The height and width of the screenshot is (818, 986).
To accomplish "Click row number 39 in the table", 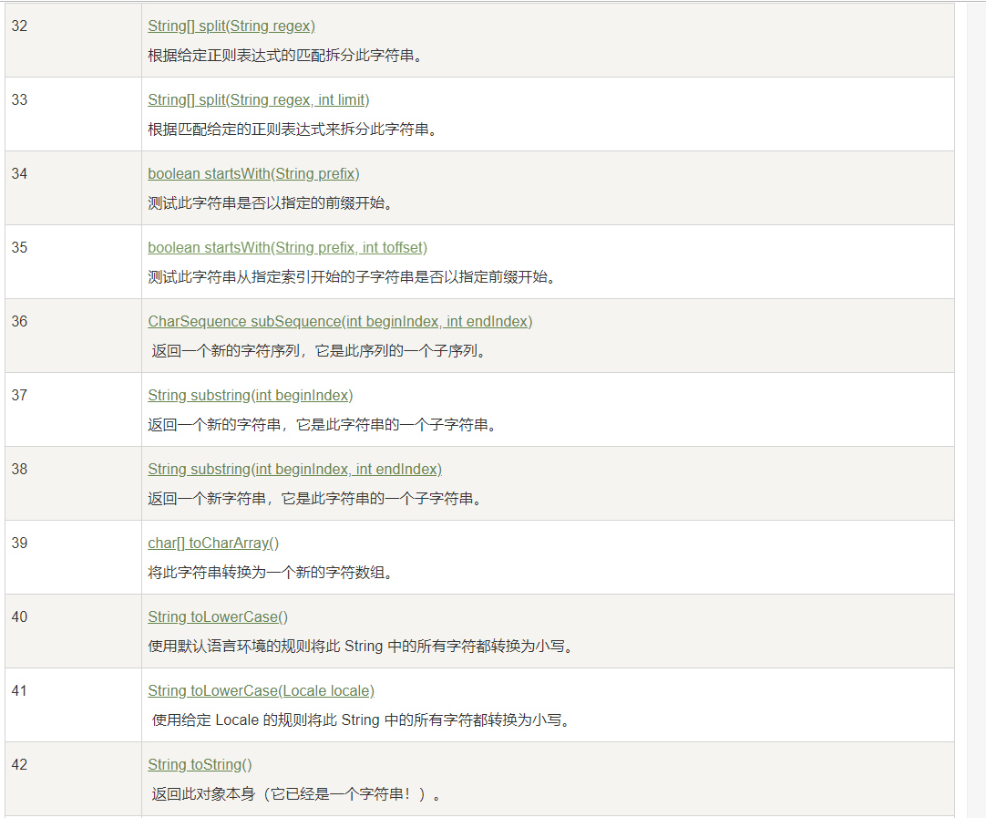I will [x=20, y=544].
